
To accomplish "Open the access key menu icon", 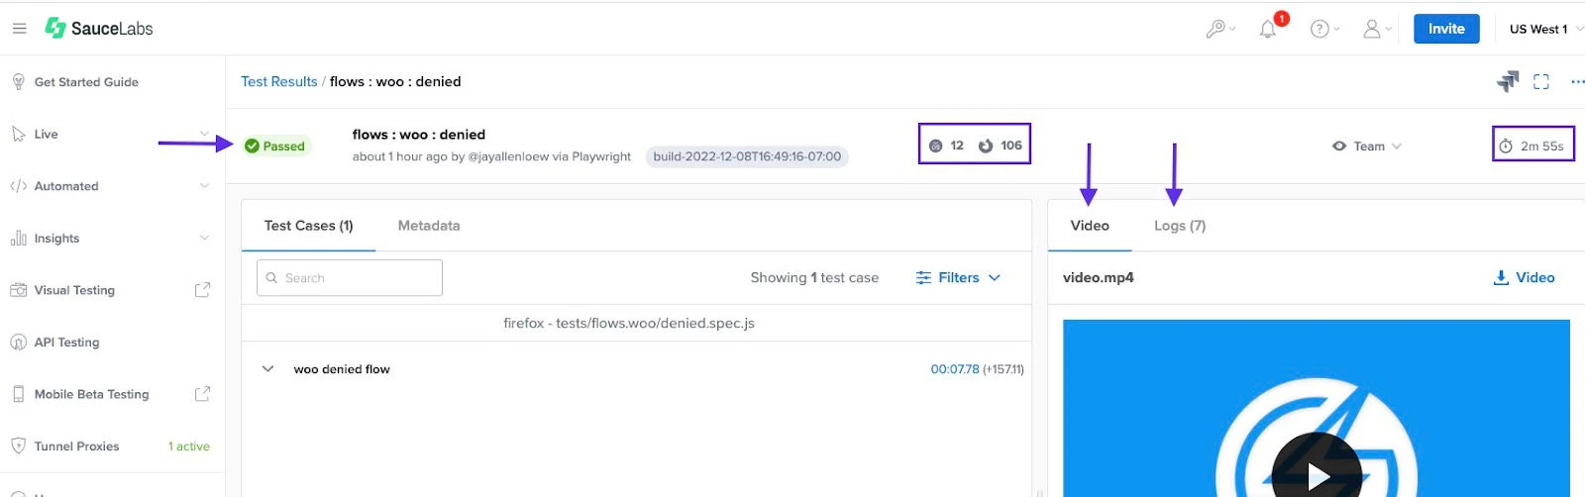I will [1219, 29].
